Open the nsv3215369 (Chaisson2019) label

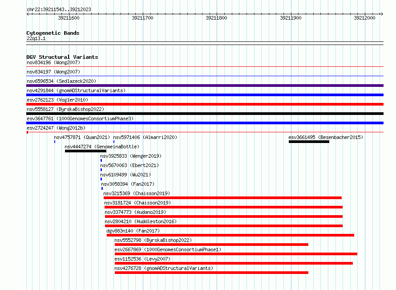(x=137, y=193)
